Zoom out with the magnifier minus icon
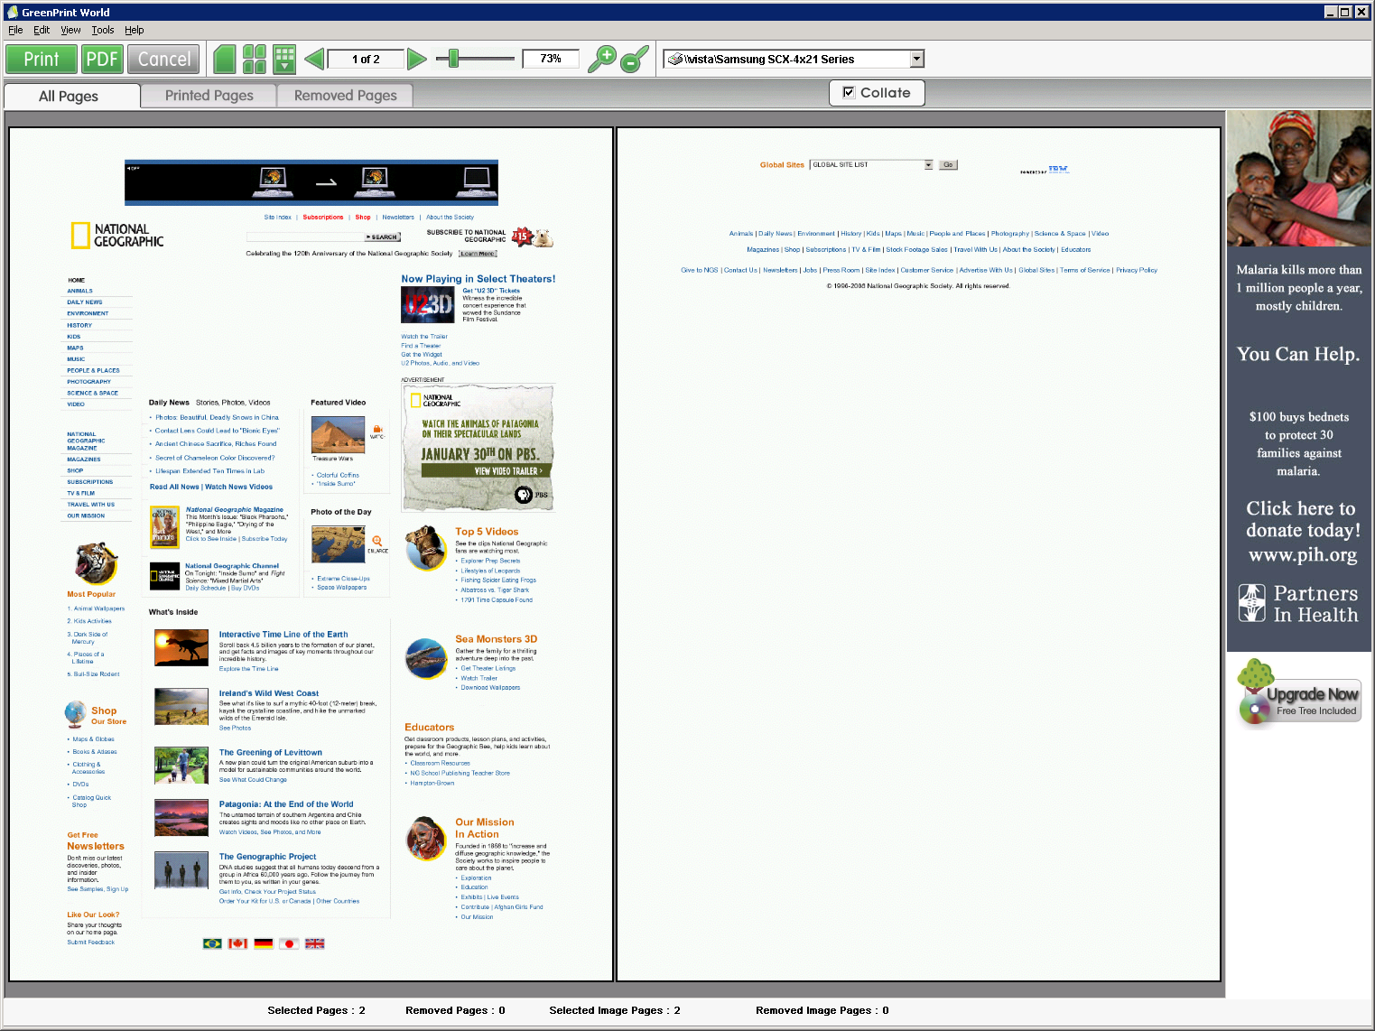The image size is (1375, 1031). pos(635,60)
